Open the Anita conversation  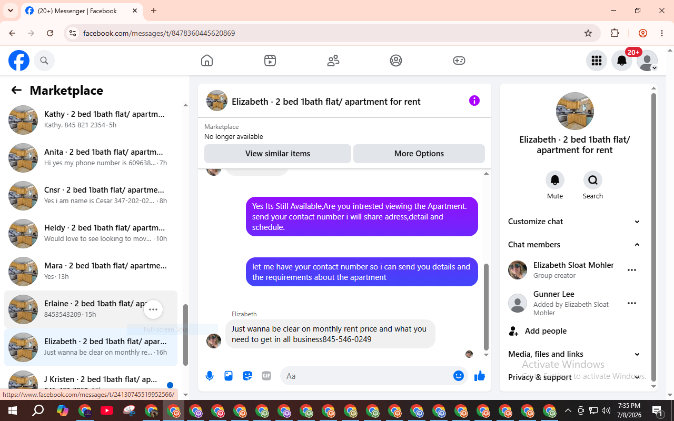(91, 158)
